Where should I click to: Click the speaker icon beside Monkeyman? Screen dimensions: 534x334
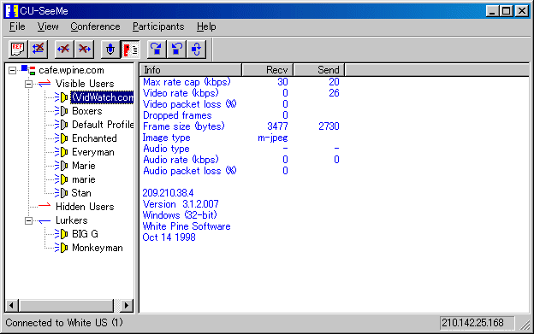[62, 248]
